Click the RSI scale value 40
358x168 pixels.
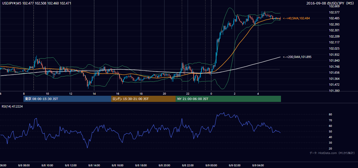pyautogui.click(x=331, y=137)
